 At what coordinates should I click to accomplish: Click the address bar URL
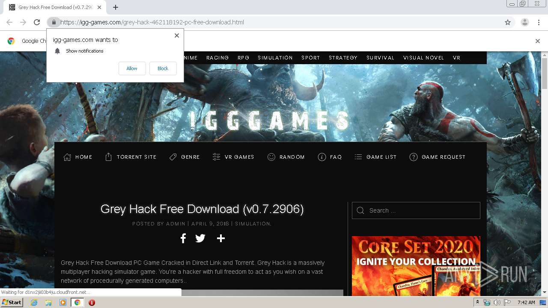pyautogui.click(x=152, y=22)
